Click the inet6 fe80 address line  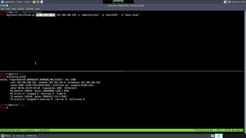coord(52,85)
